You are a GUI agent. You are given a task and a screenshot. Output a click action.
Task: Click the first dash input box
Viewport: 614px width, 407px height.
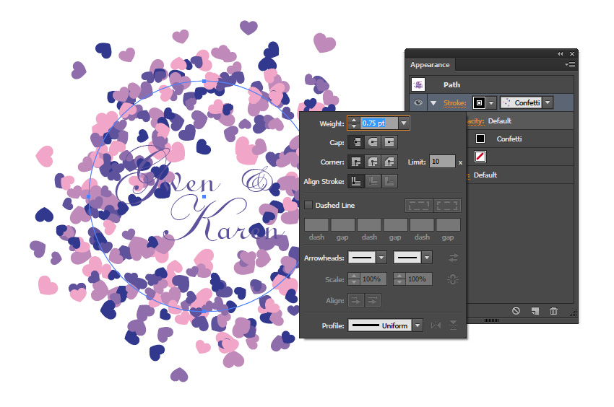point(316,224)
